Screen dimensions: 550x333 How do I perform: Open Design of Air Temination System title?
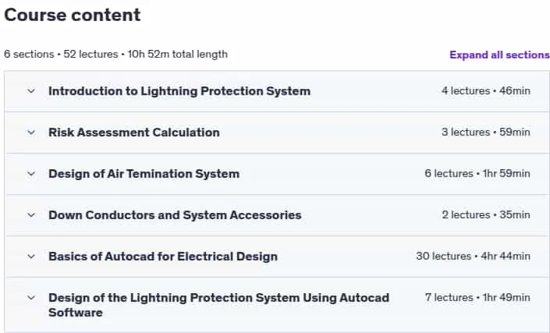tap(144, 174)
